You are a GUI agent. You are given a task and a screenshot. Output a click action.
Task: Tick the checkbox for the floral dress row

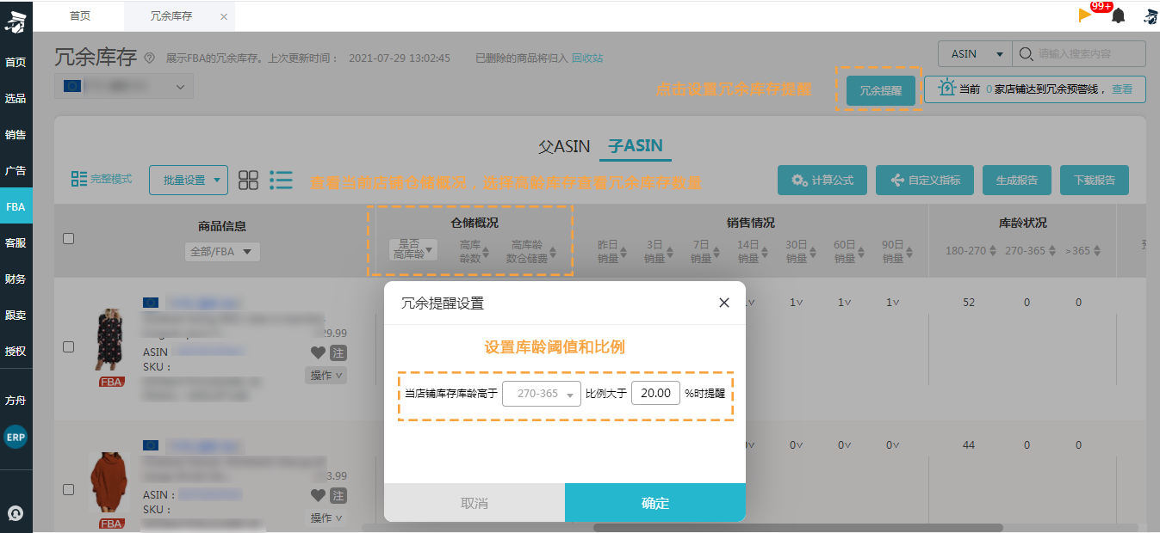click(69, 346)
